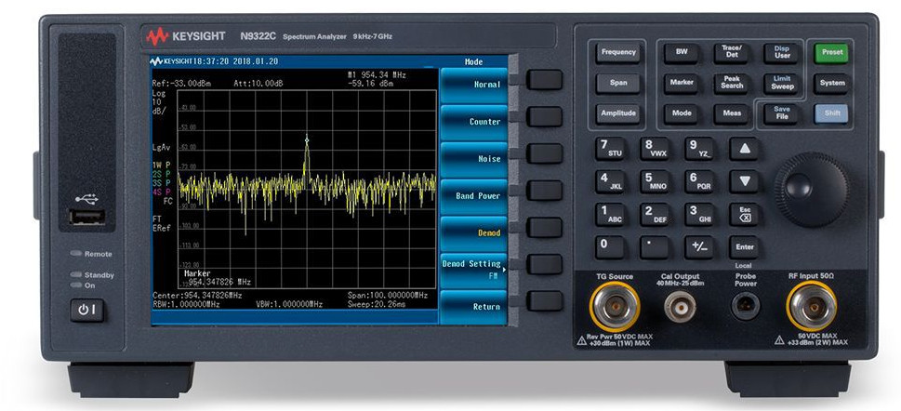Click the USB port on front panel
Viewport: 901px width, 411px height.
(x=83, y=219)
